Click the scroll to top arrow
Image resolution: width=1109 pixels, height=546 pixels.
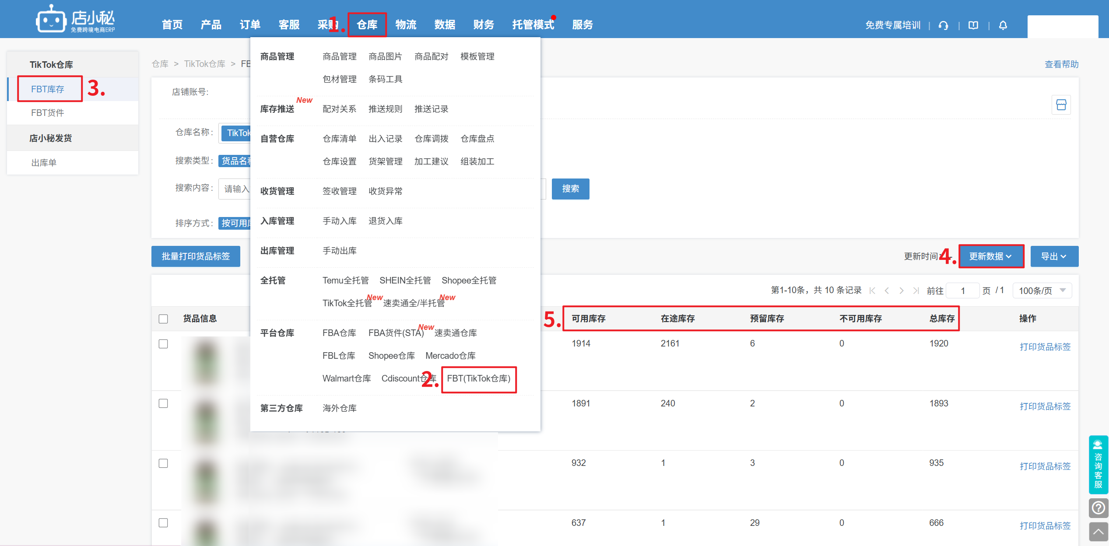coord(1098,532)
